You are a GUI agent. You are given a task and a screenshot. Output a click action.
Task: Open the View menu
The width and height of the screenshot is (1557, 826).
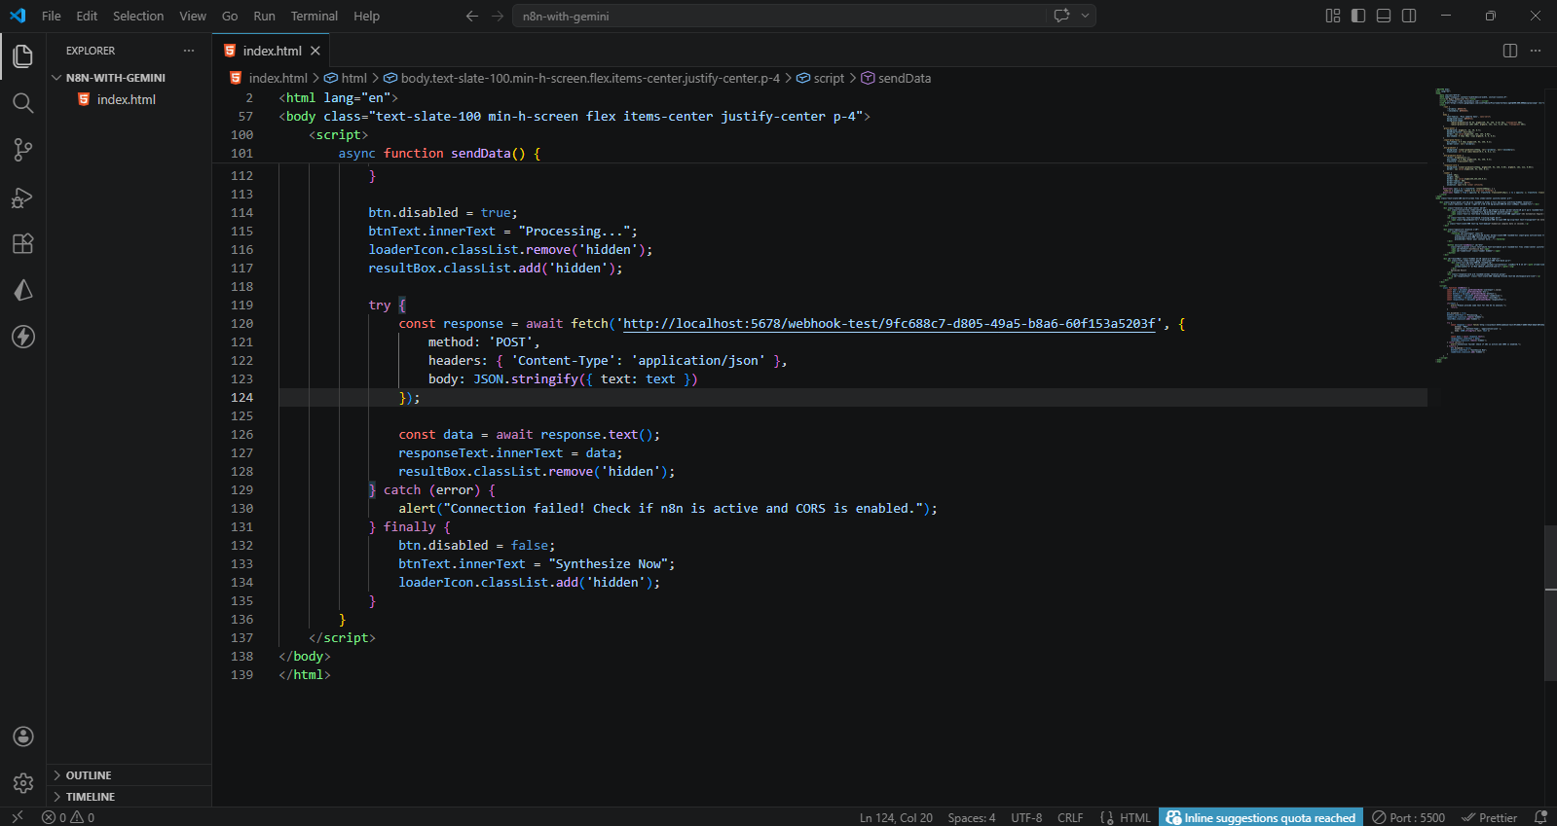tap(193, 16)
